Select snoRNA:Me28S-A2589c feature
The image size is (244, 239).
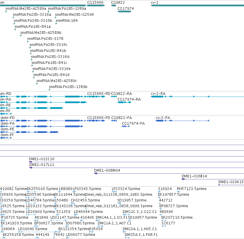[37, 84]
